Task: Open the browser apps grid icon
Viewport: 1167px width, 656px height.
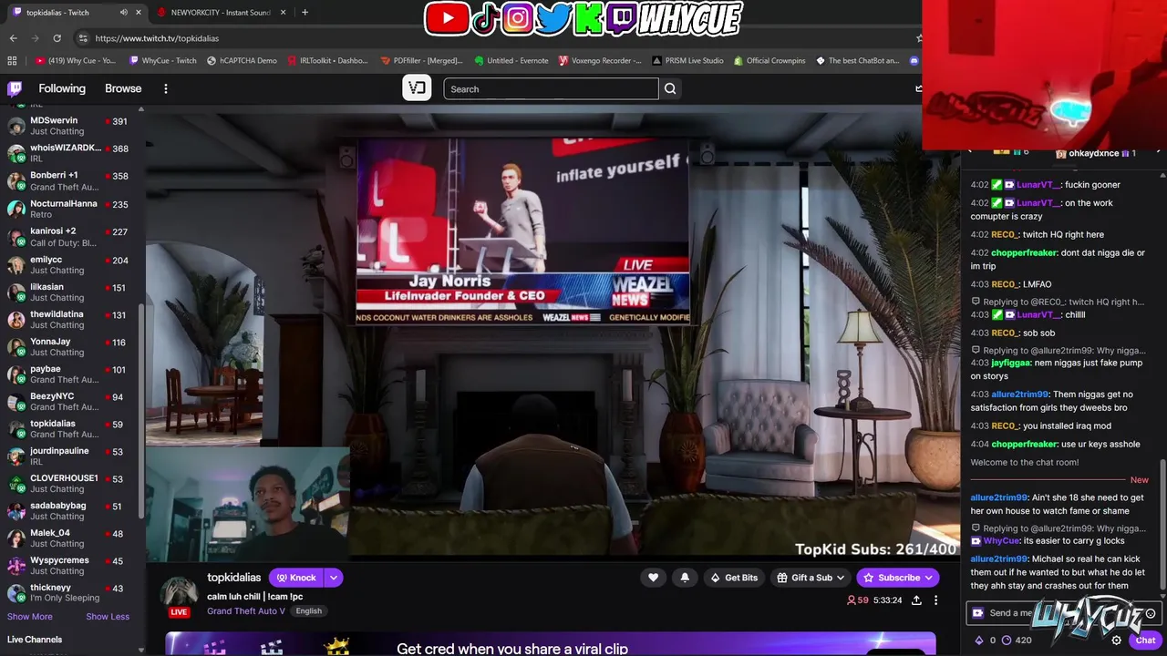Action: [12, 60]
